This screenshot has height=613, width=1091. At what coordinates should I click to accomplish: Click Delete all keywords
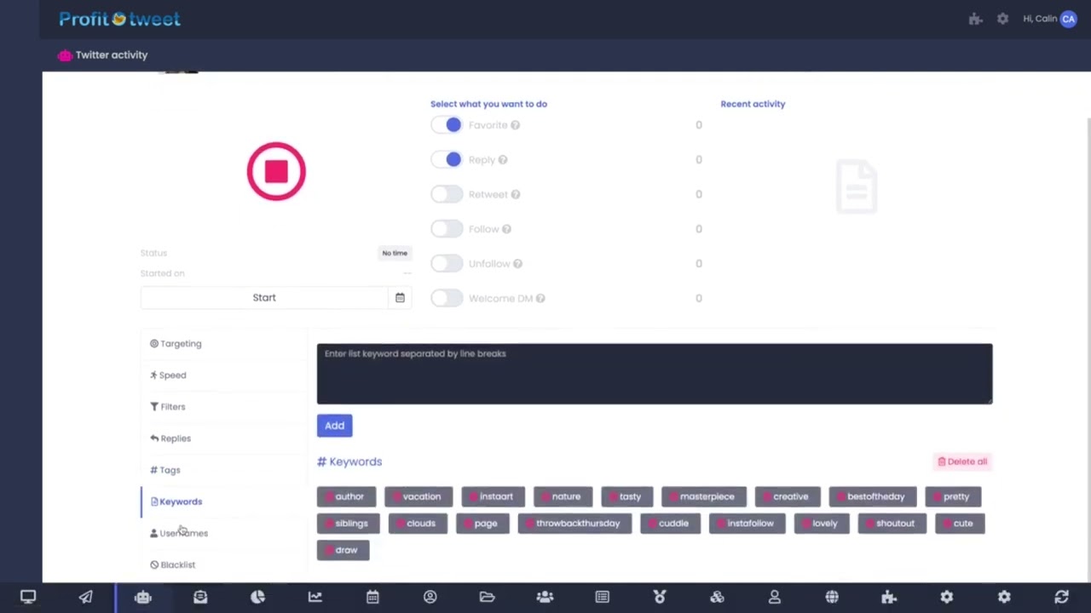pos(962,461)
